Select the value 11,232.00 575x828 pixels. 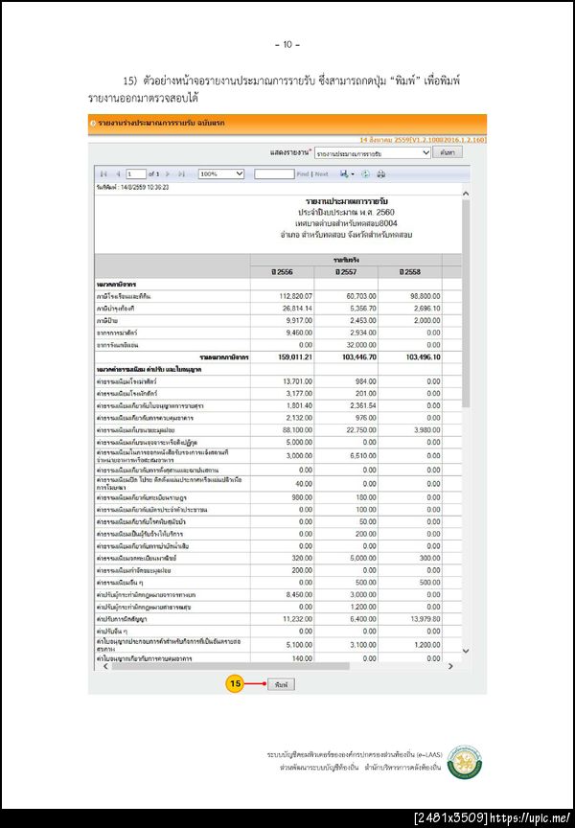[x=297, y=619]
